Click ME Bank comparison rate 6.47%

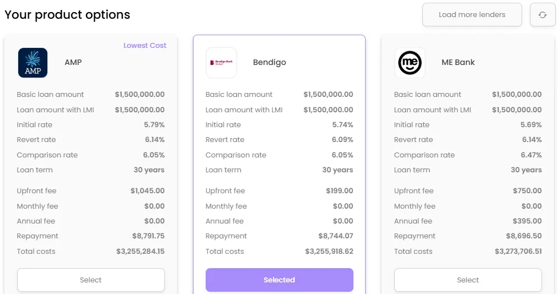531,155
